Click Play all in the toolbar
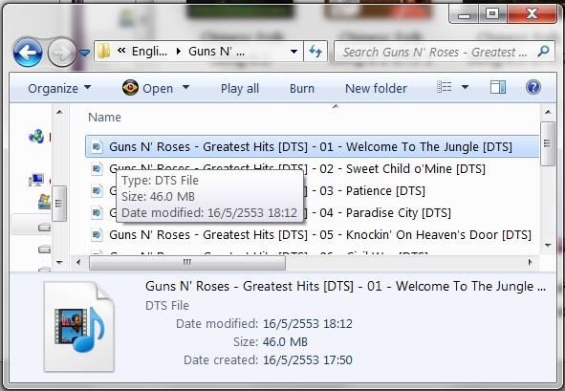The width and height of the screenshot is (565, 391). [240, 88]
